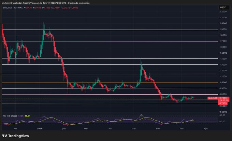Click the Tem month label on time axis
Image resolution: width=232 pixels, height=141 pixels.
pyautogui.click(x=182, y=128)
